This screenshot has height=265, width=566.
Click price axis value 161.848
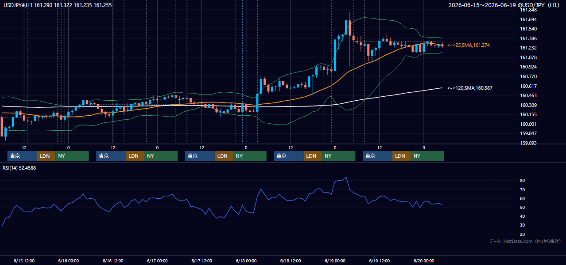pos(528,10)
